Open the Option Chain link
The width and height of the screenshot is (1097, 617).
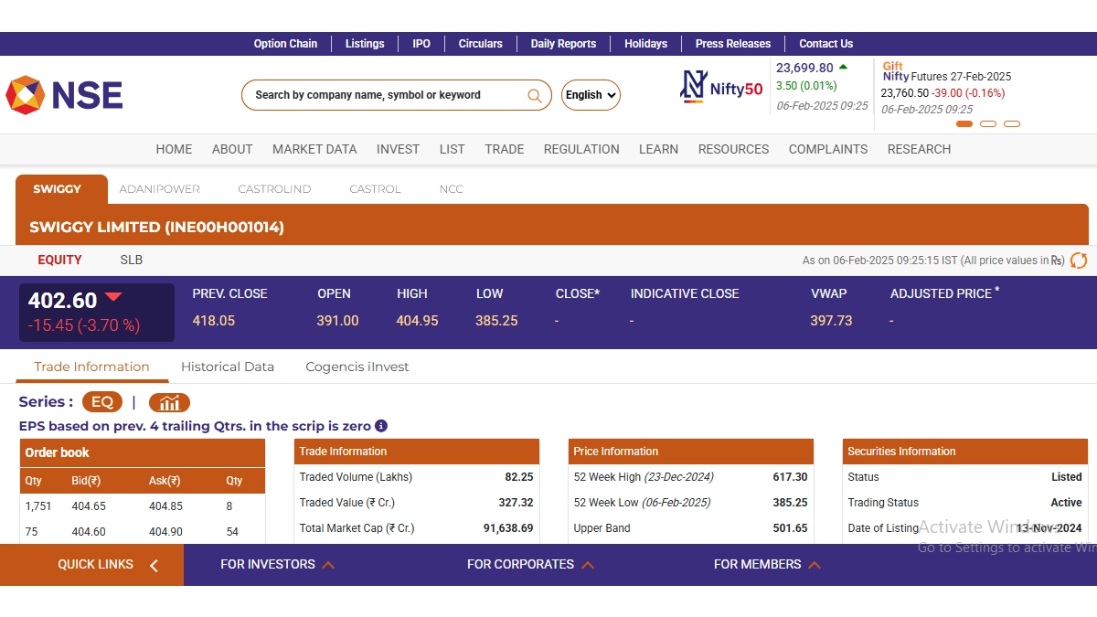(285, 44)
